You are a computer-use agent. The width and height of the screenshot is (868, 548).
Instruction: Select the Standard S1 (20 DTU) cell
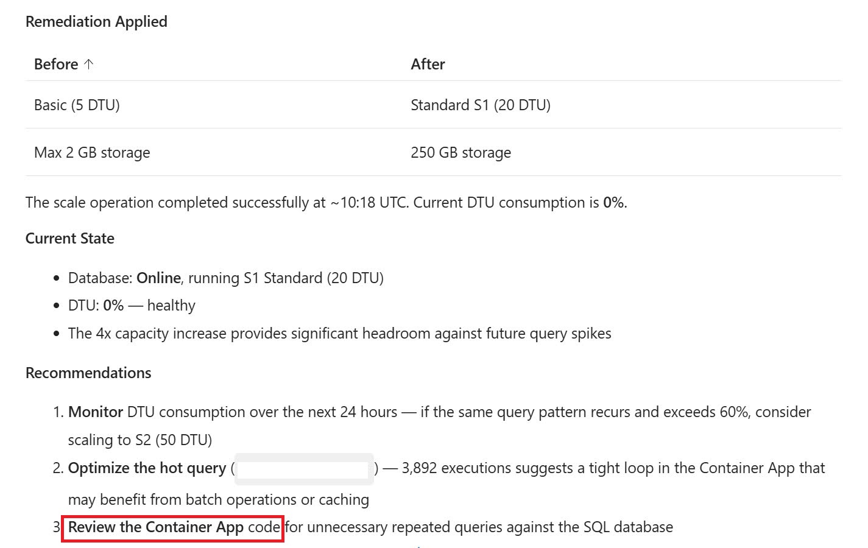pyautogui.click(x=480, y=105)
